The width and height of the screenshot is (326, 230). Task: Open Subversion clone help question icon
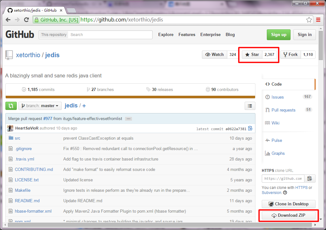285,193
